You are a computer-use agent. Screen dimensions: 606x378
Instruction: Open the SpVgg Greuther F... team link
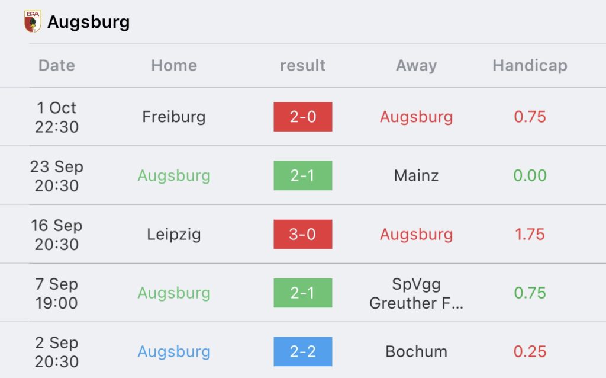click(x=416, y=293)
